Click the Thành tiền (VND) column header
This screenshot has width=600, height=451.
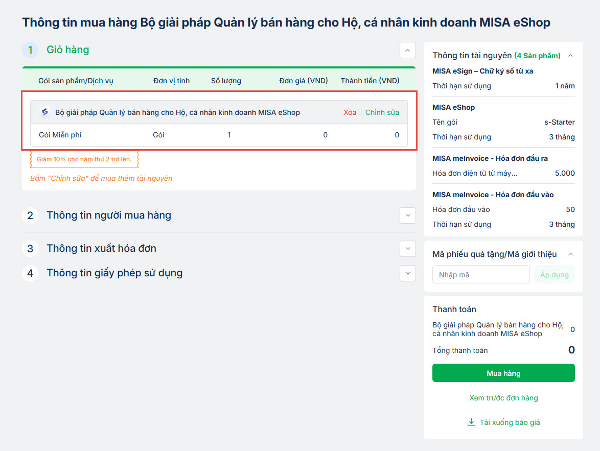click(370, 81)
